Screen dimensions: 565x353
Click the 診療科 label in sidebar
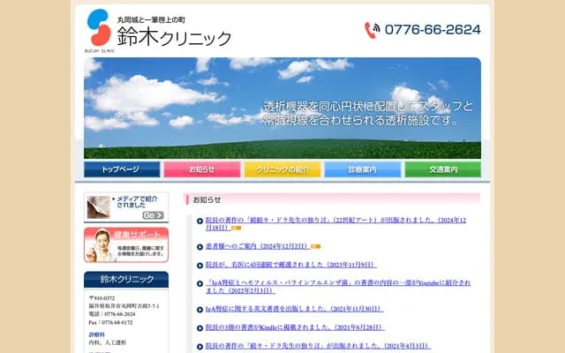pyautogui.click(x=96, y=334)
